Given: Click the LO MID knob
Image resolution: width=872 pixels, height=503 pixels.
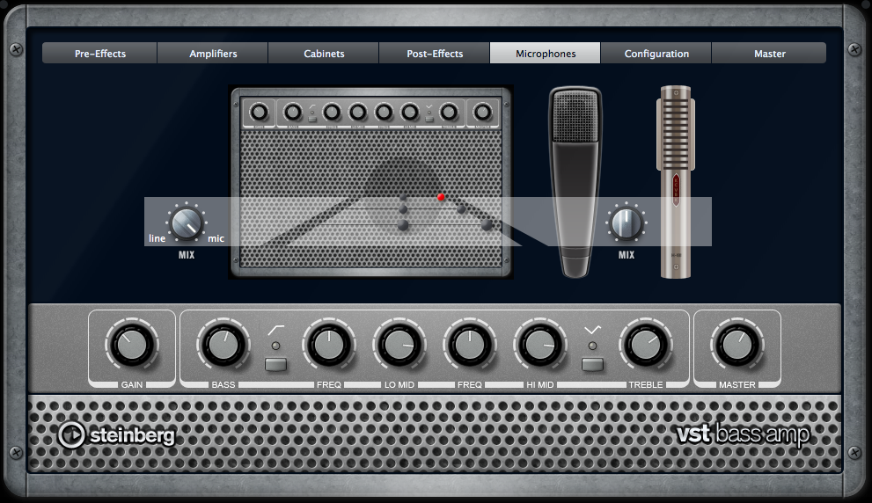Looking at the screenshot, I should [x=399, y=345].
